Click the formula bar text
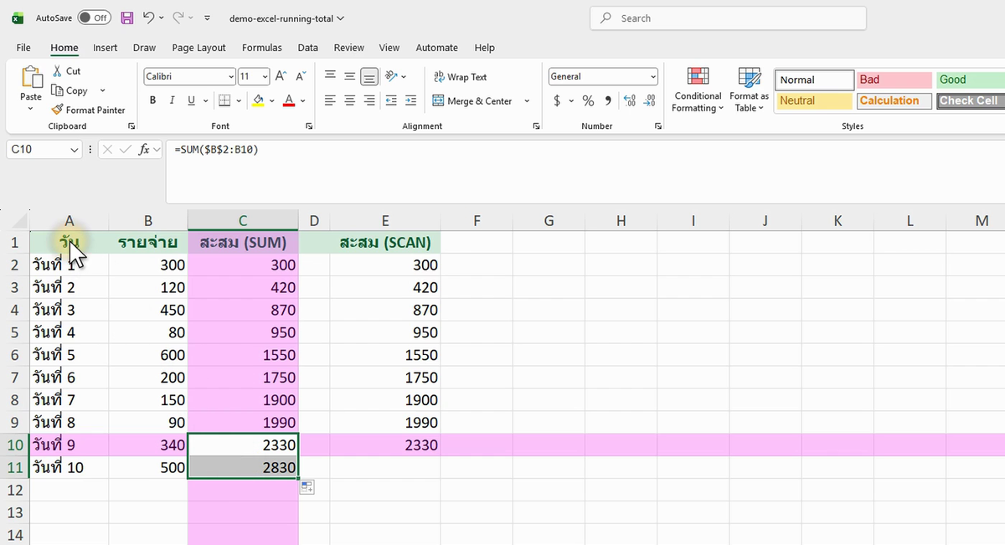 pyautogui.click(x=217, y=149)
